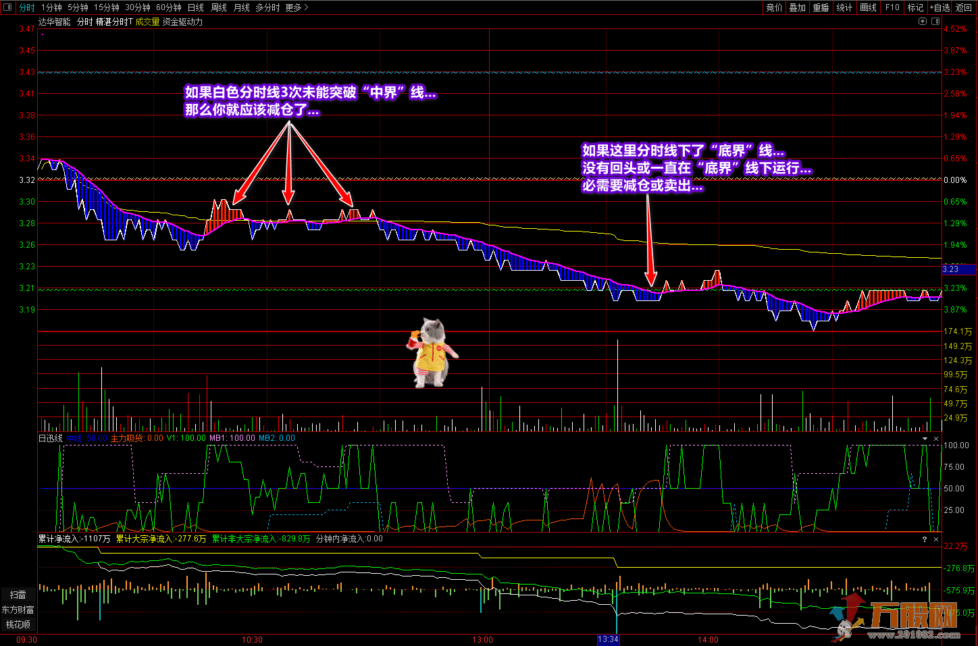Activate the 画线 drawing tool

[x=869, y=7]
